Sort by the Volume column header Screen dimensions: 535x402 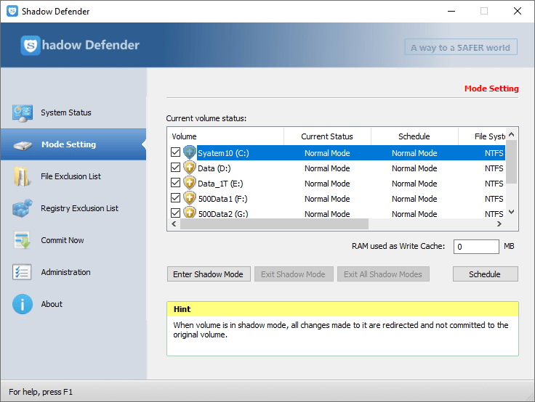tap(225, 136)
